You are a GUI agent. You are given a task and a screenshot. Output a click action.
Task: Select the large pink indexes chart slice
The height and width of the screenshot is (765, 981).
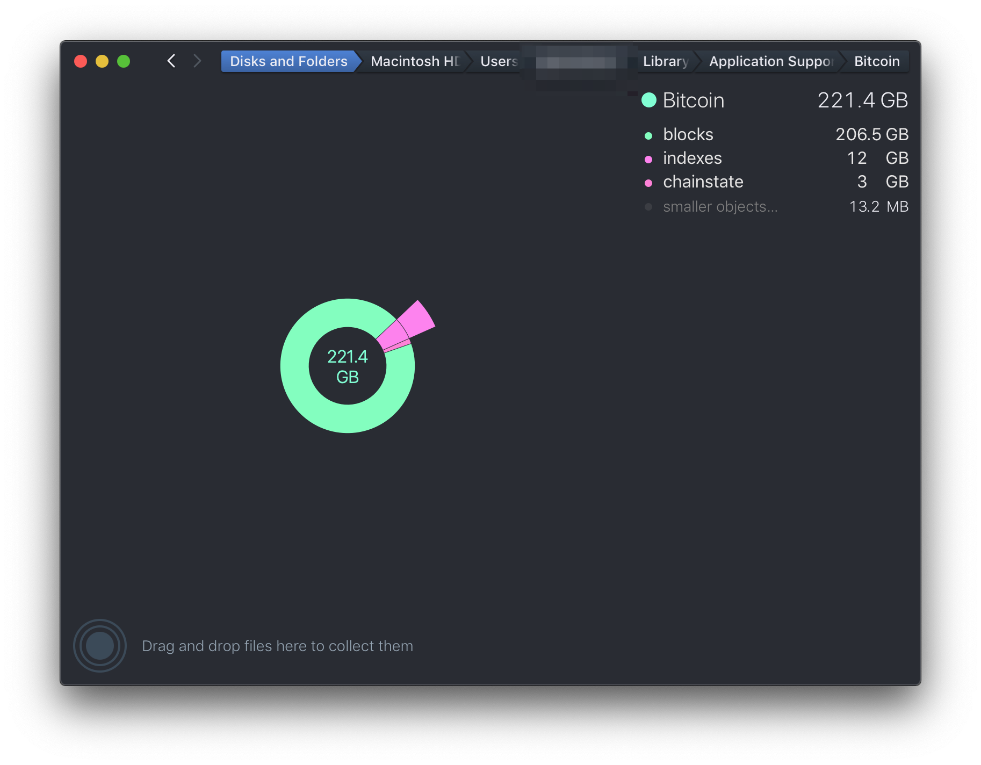(415, 318)
